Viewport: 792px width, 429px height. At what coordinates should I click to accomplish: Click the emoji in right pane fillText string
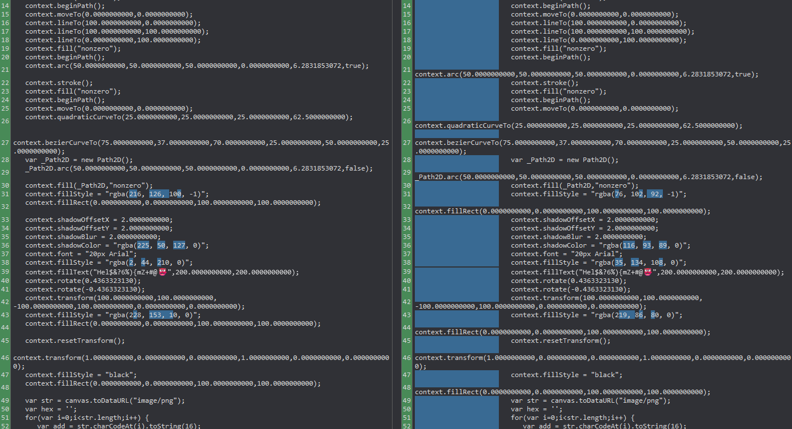tap(648, 272)
